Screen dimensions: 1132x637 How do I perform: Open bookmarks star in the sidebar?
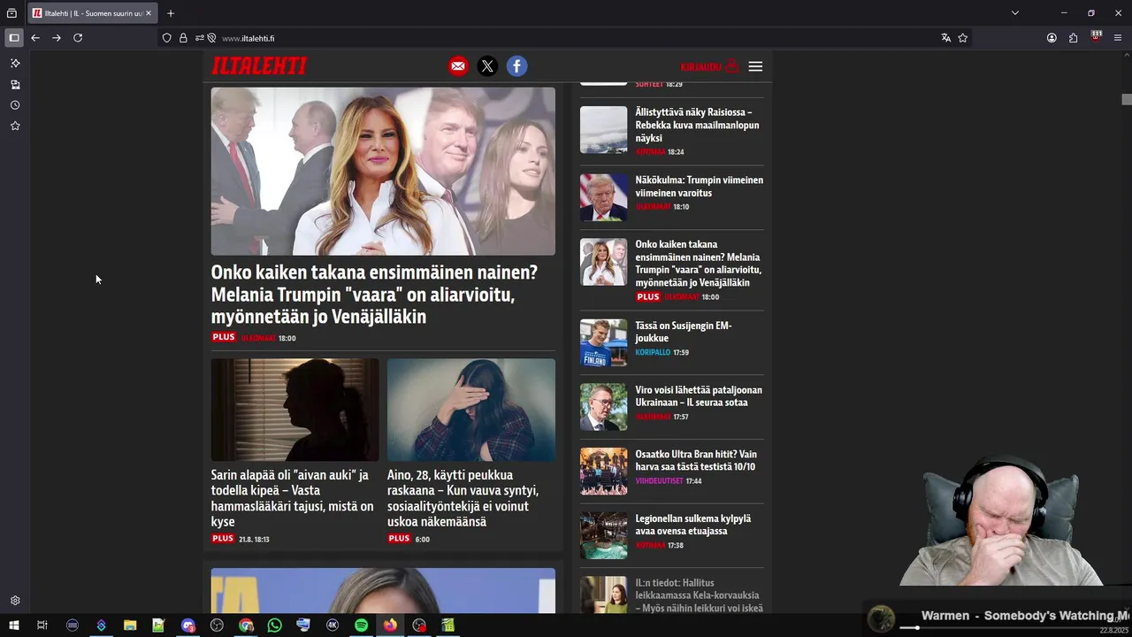[15, 127]
